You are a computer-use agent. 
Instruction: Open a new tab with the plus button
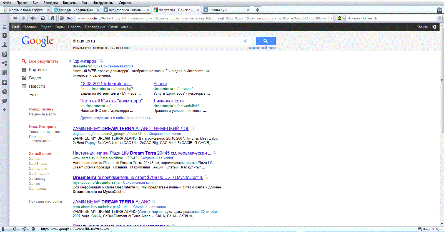[x=257, y=10]
